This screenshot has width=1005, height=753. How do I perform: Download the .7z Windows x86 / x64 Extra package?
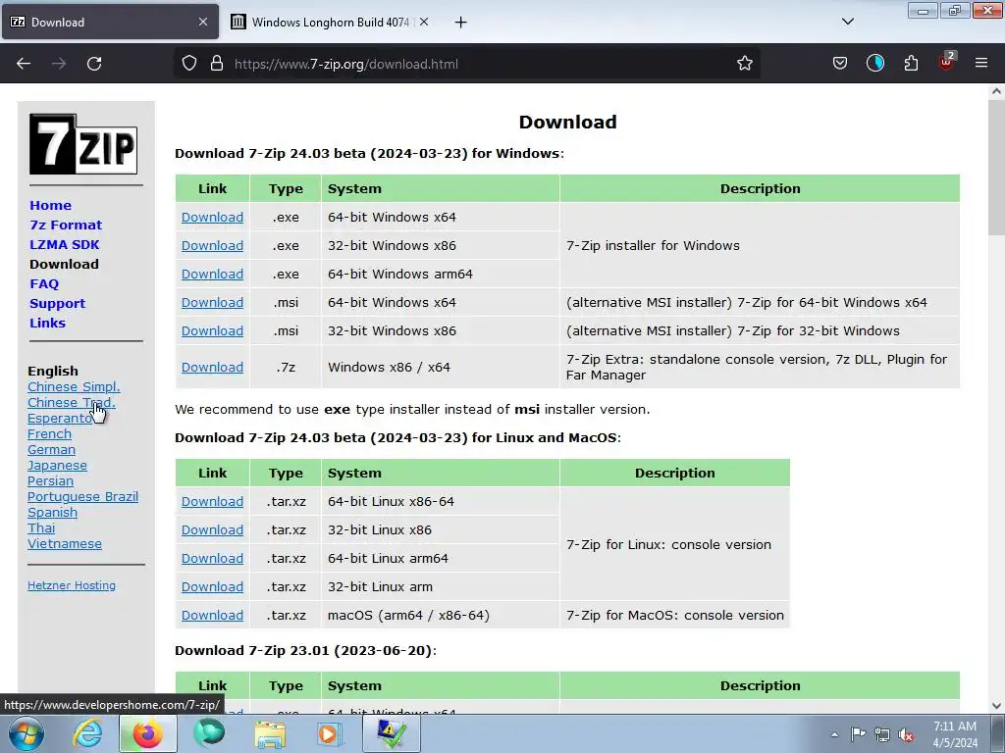tap(212, 367)
